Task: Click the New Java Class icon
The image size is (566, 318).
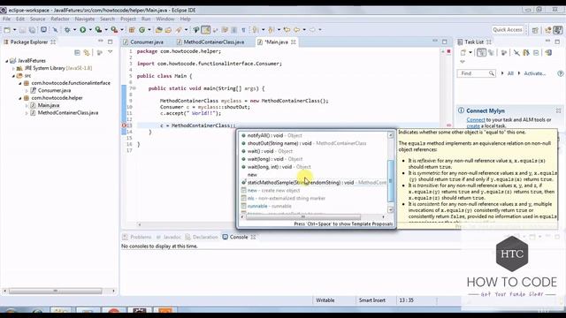Action: [141, 30]
